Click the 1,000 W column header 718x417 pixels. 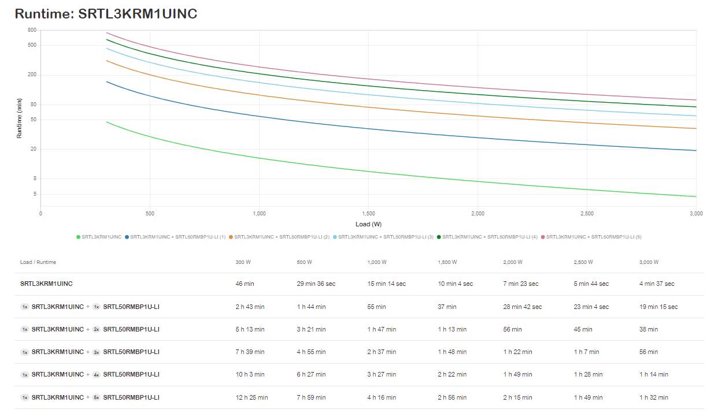point(377,262)
